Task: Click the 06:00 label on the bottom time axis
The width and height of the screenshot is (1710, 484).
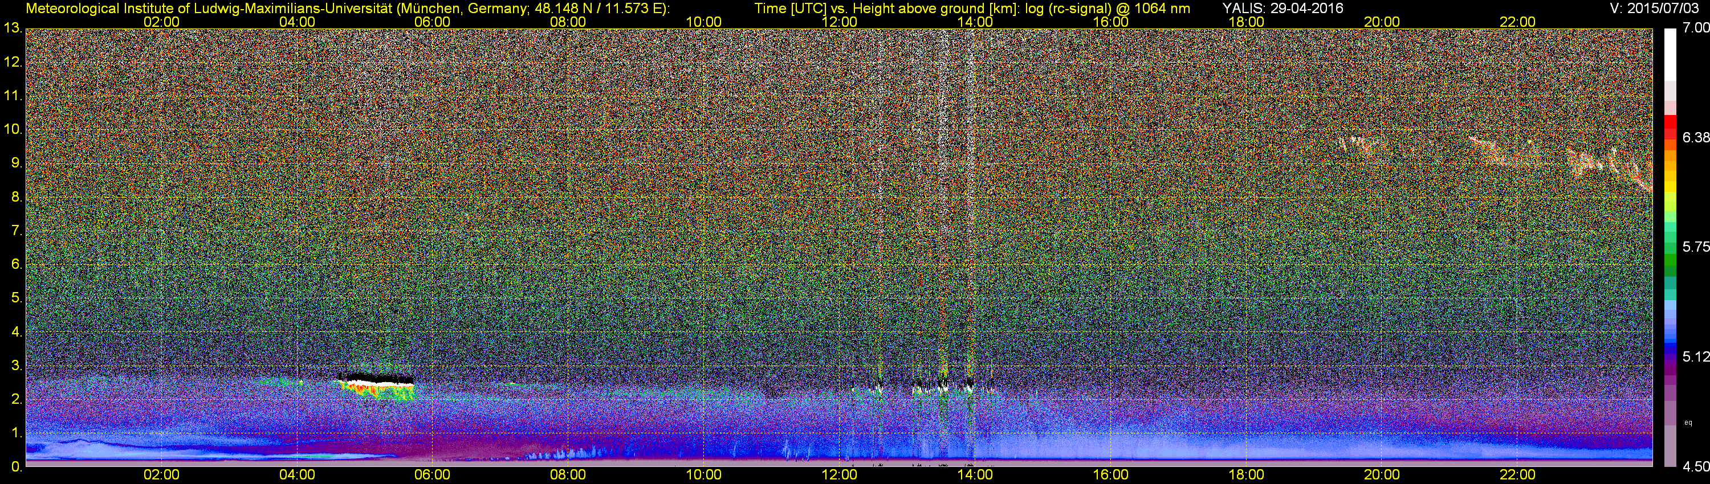Action: click(x=432, y=475)
